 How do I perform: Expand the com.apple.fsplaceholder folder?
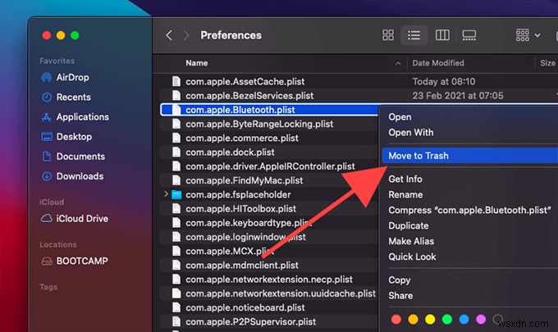click(166, 194)
